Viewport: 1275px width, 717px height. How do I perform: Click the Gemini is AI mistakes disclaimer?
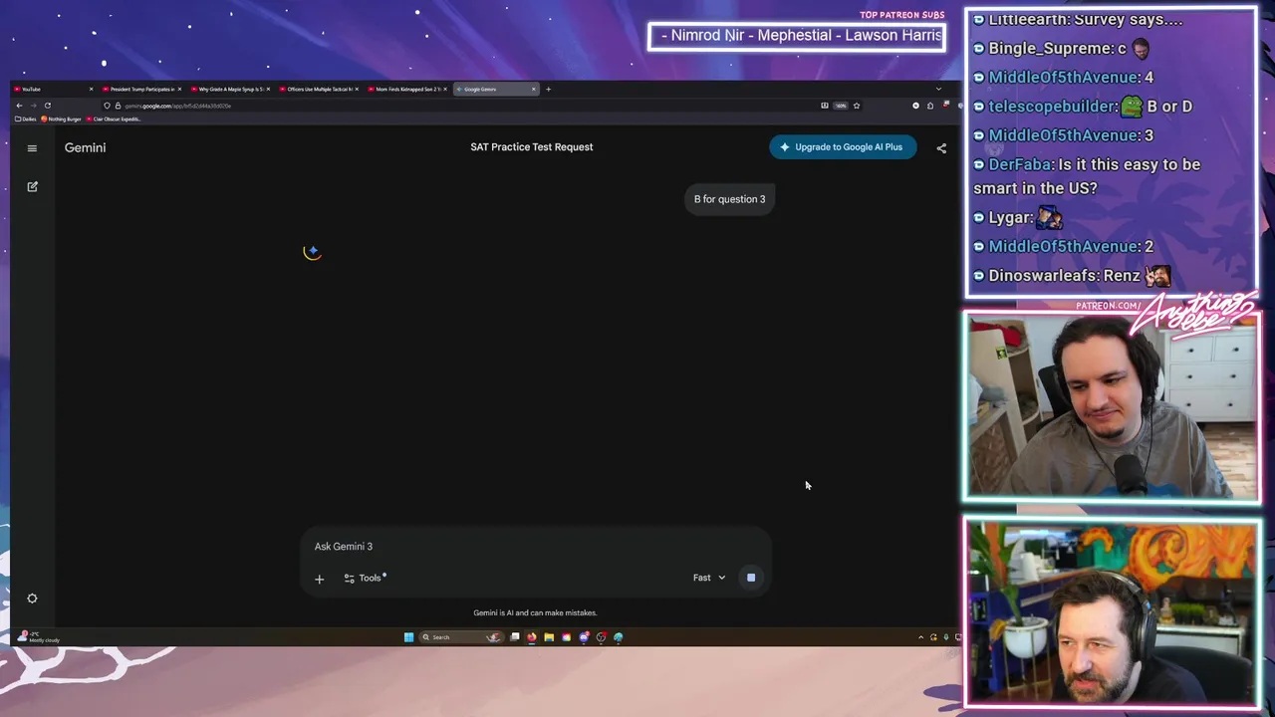(535, 613)
